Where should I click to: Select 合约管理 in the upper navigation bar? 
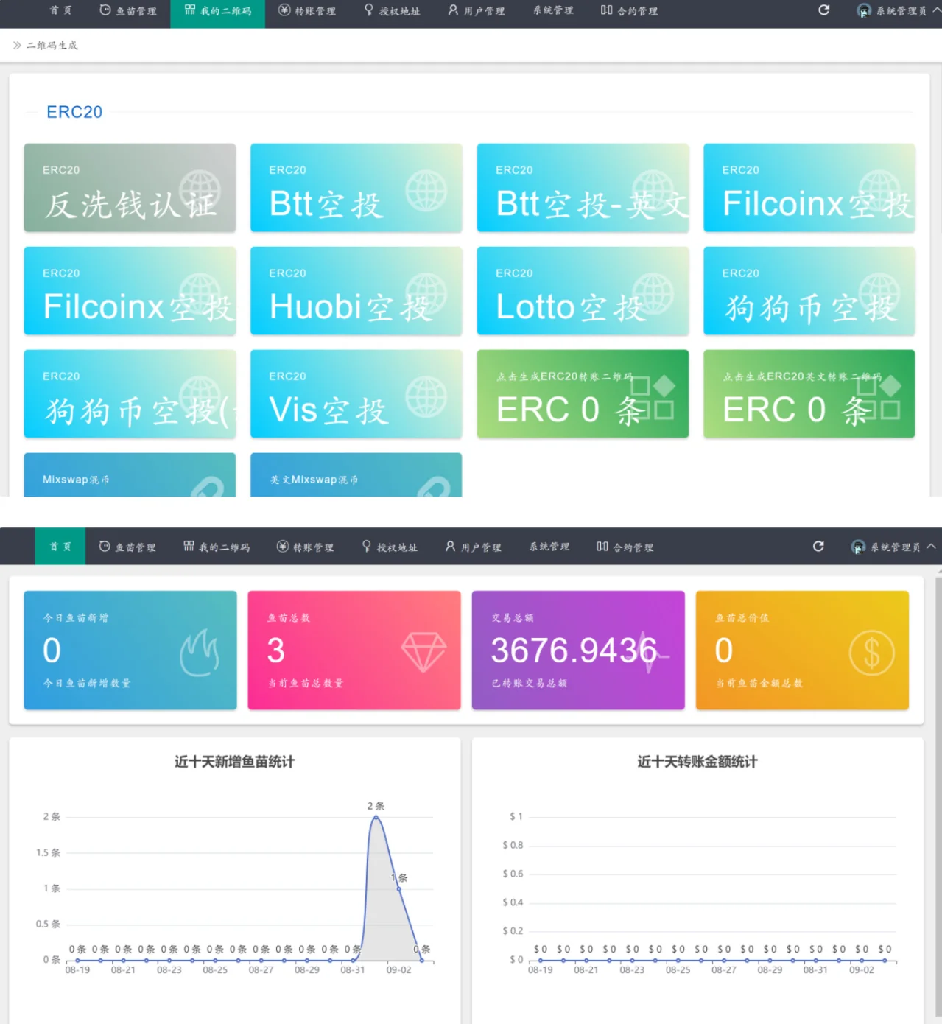coord(629,11)
